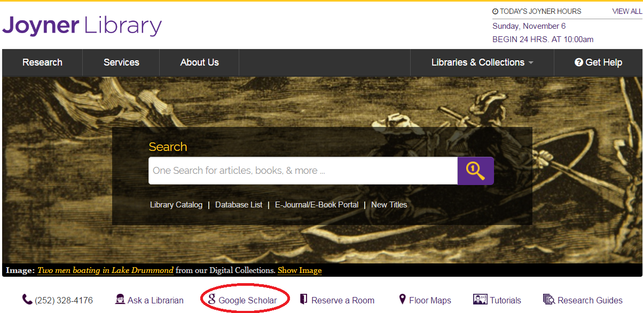Open the Services menu
The width and height of the screenshot is (643, 313).
(121, 62)
